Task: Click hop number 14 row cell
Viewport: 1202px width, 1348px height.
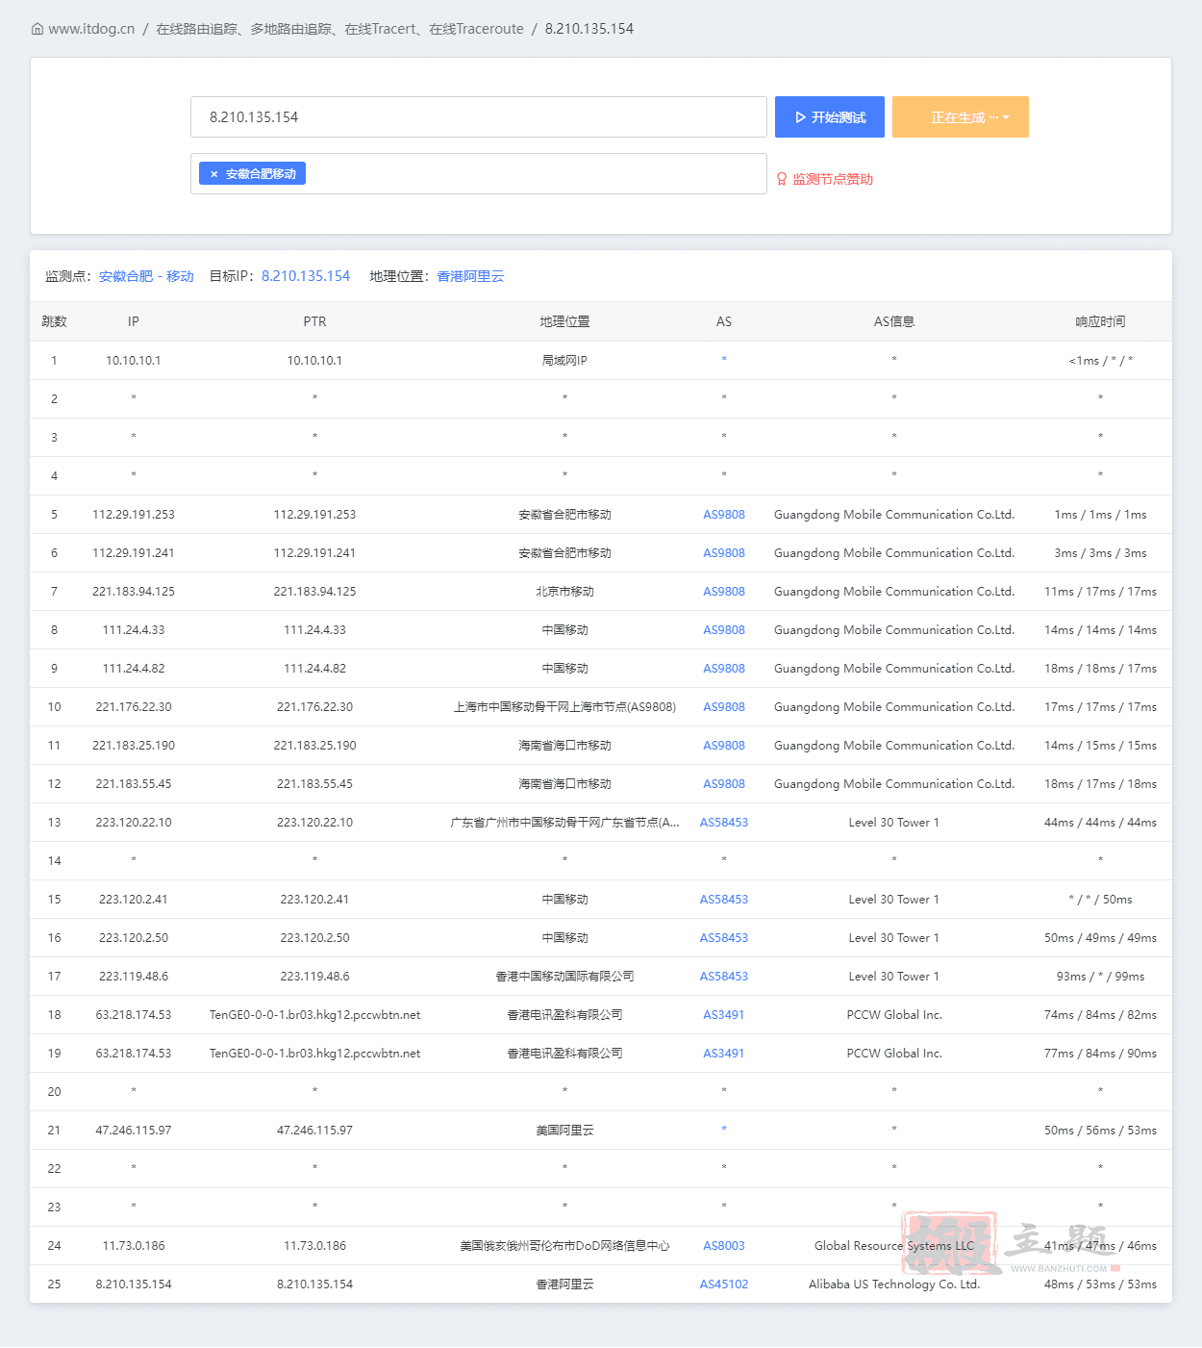Action: (x=55, y=861)
